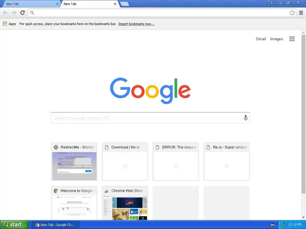This screenshot has width=306, height=229.
Task: Open the Welcome to Google Chrome tile
Action: coord(74,203)
